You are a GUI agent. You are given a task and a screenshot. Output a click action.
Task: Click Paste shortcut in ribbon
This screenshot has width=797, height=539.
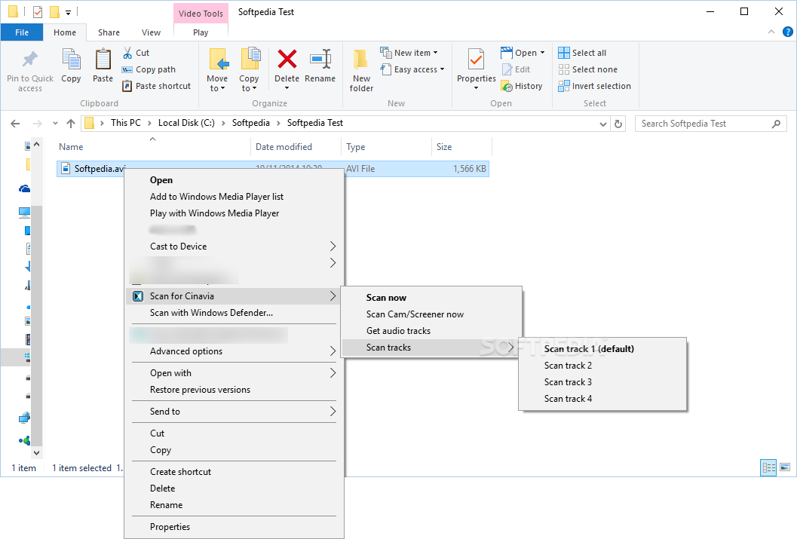point(157,87)
